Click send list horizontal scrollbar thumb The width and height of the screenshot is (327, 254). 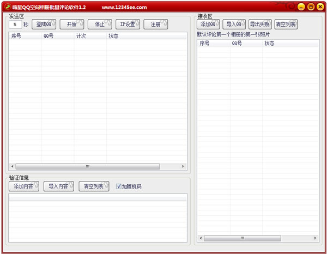pyautogui.click(x=88, y=166)
